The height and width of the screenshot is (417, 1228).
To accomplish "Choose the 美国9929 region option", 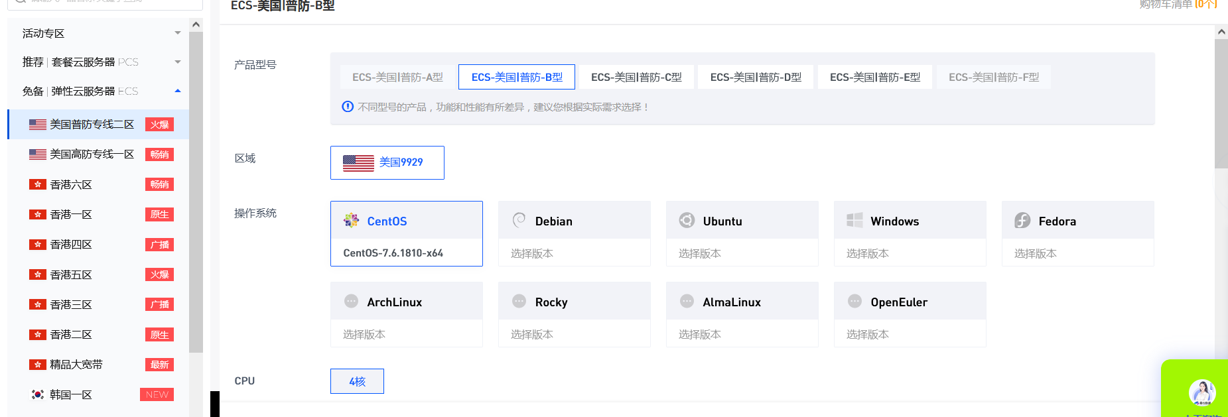I will 387,162.
